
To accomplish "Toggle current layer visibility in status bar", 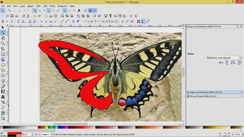I will pyautogui.click(x=36, y=134).
